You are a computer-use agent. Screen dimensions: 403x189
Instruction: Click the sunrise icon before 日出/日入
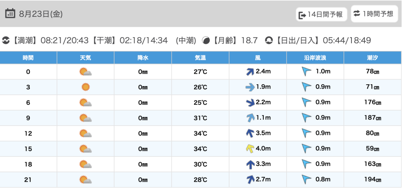tap(269, 40)
